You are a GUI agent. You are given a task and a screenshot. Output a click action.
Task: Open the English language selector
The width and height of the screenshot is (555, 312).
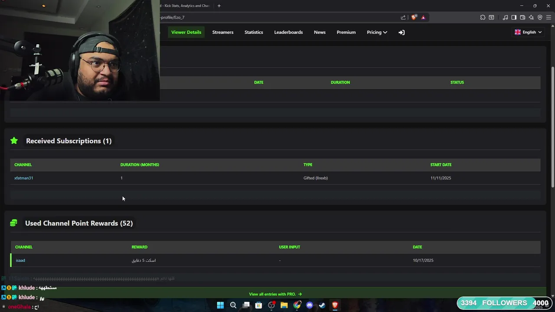click(528, 32)
